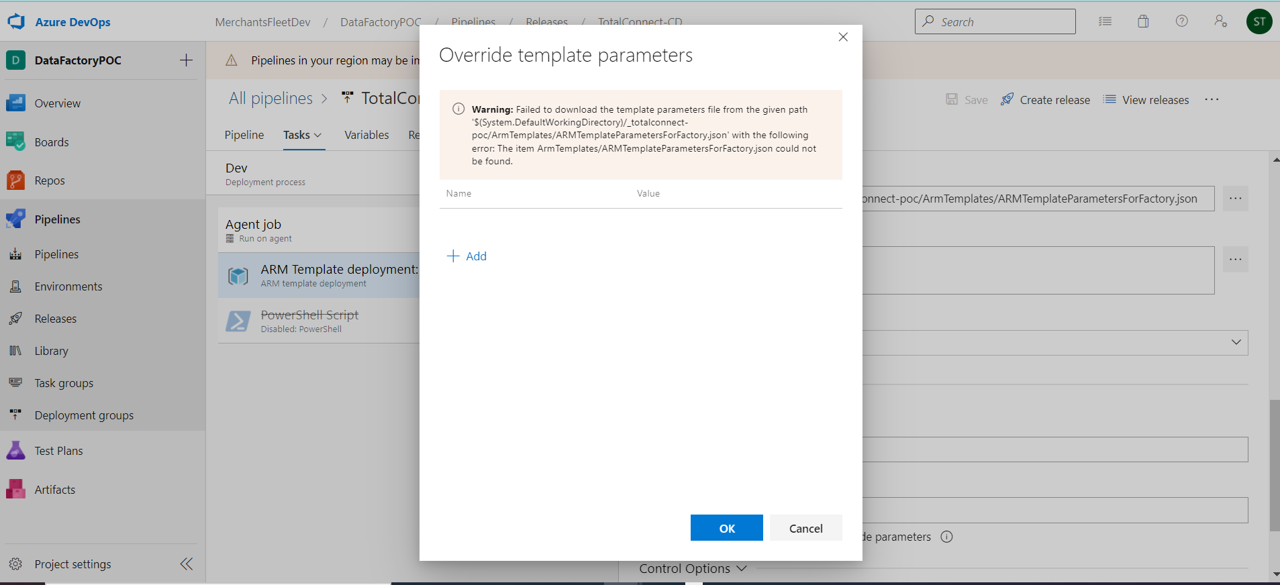Click the Name column header in dialog
The image size is (1280, 585).
tap(458, 193)
